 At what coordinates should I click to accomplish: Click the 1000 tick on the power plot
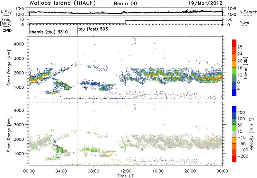[19, 87]
